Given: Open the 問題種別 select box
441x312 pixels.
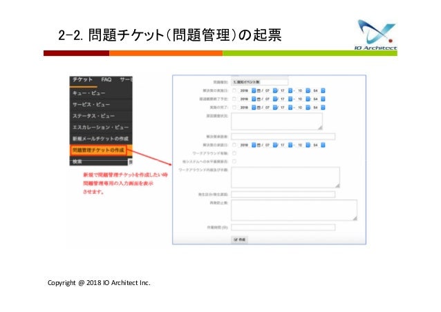Looking at the screenshot, I should [259, 82].
